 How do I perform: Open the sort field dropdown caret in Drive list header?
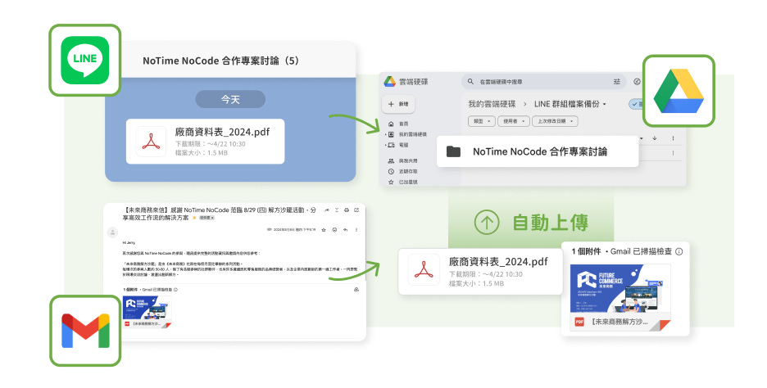click(x=642, y=138)
